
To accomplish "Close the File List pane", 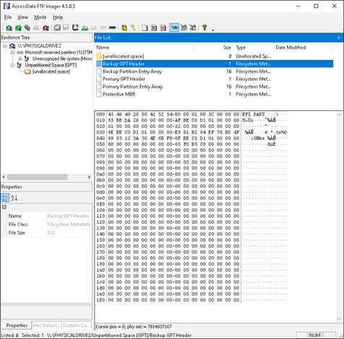I will pyautogui.click(x=339, y=38).
